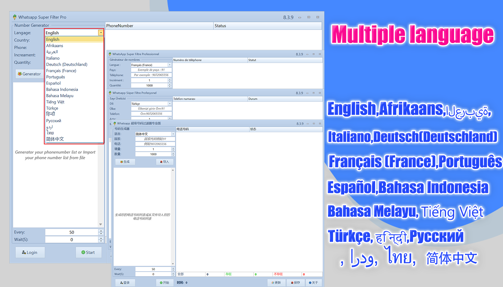Open the Dil dropdown showing Türkçe
503x287 pixels.
[x=170, y=104]
